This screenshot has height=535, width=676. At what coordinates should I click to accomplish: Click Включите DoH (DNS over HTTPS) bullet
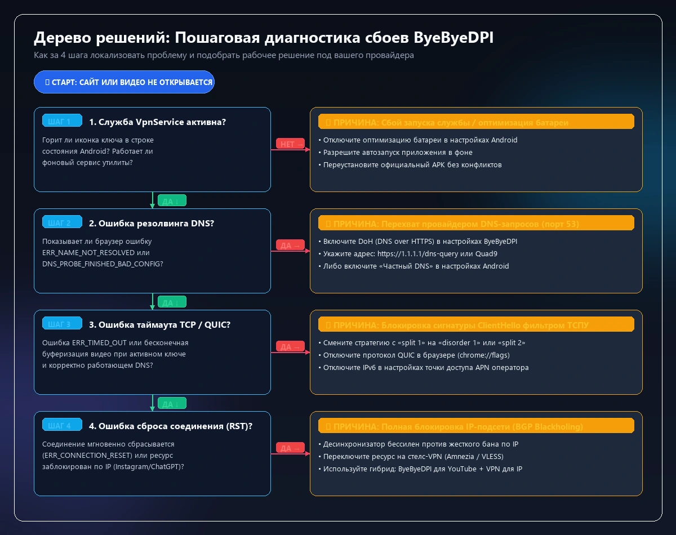point(417,242)
